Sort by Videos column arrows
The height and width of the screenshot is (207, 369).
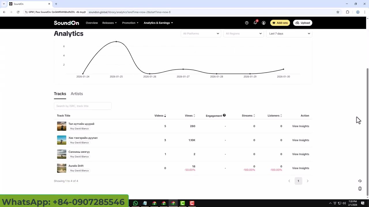tap(165, 116)
